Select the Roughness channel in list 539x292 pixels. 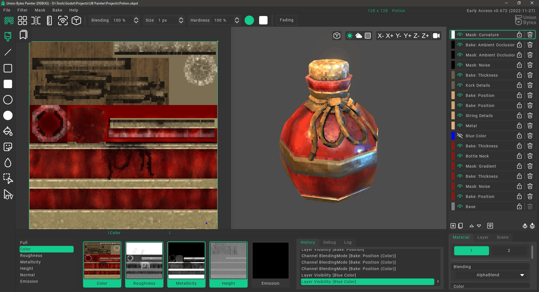31,255
